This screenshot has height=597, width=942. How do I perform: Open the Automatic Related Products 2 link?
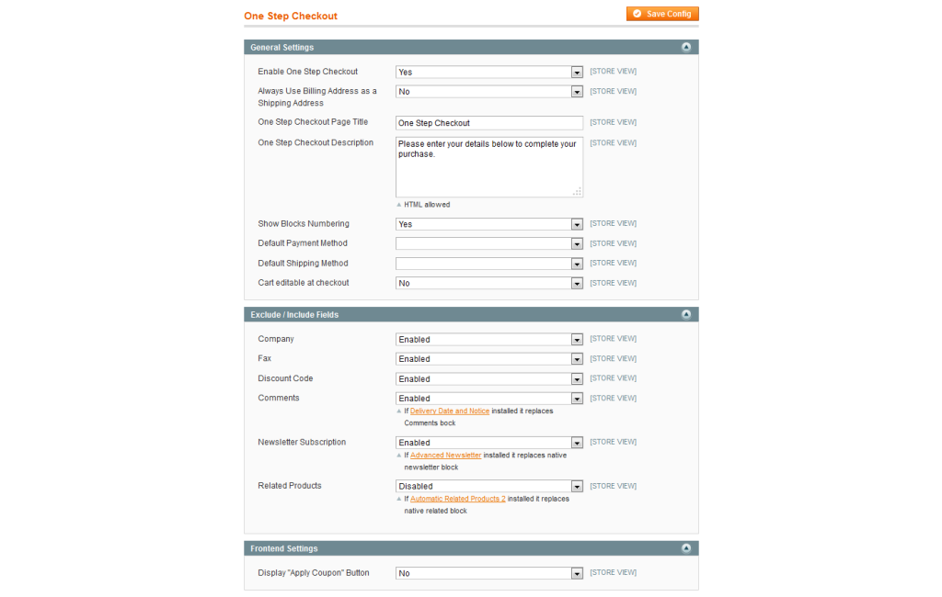pos(457,499)
